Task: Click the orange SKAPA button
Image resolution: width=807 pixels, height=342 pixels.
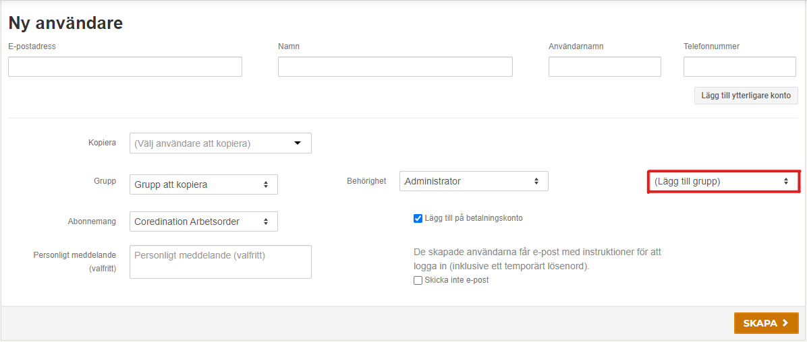Action: (x=767, y=323)
